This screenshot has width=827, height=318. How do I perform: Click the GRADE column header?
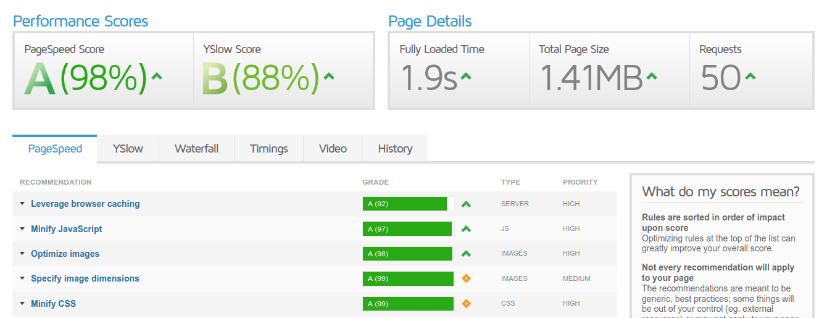click(375, 182)
